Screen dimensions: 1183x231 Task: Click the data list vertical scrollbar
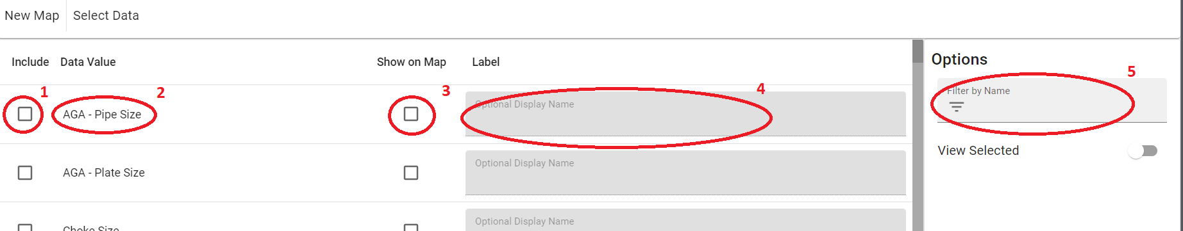(918, 135)
